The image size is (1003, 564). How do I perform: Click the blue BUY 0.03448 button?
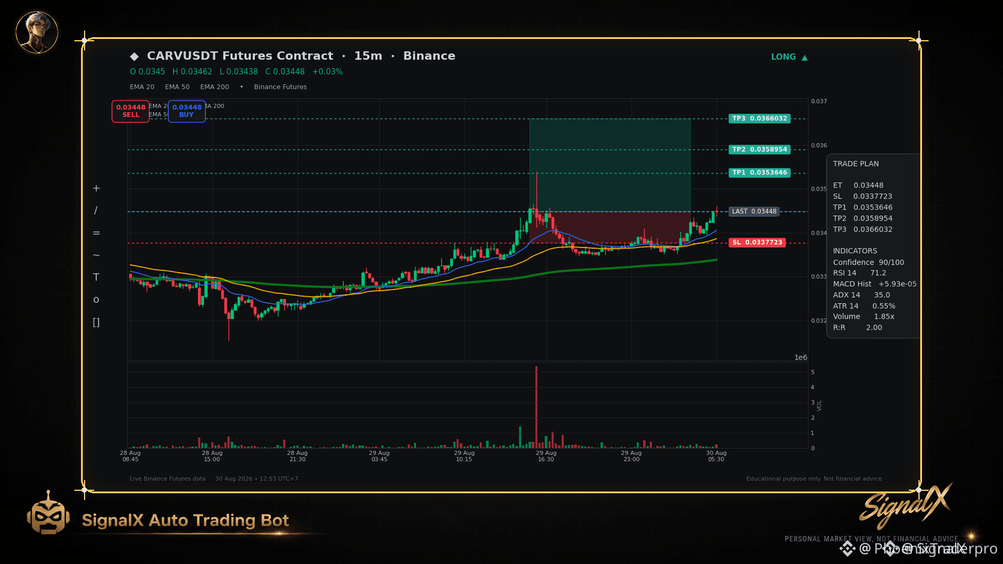(x=187, y=111)
